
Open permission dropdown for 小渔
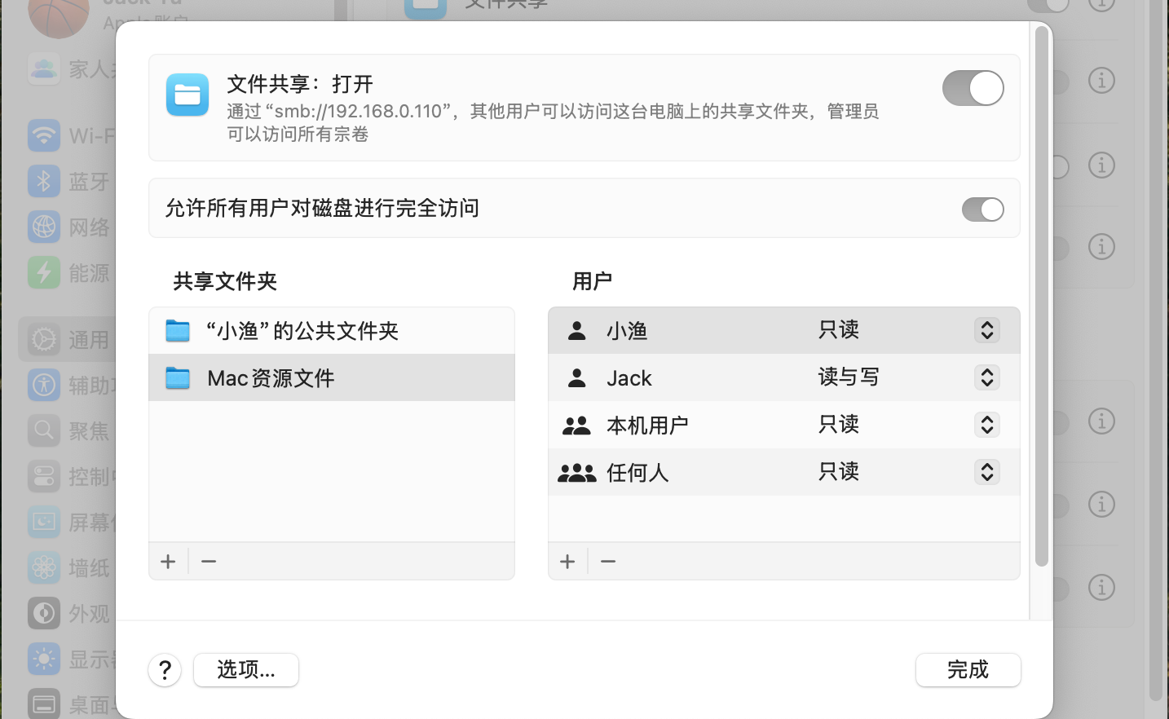click(x=986, y=330)
